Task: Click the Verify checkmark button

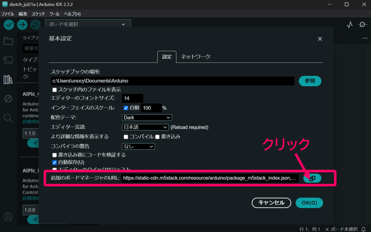Action: pyautogui.click(x=9, y=25)
